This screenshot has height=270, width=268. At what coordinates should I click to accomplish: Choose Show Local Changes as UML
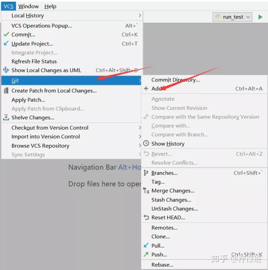[72, 70]
